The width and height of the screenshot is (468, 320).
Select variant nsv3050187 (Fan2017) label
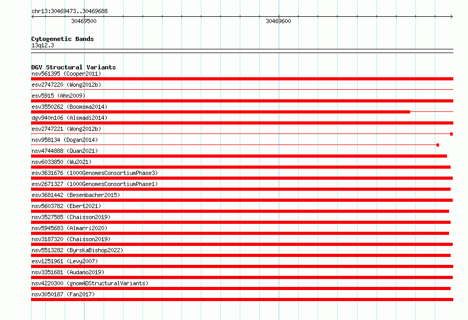pos(63,294)
